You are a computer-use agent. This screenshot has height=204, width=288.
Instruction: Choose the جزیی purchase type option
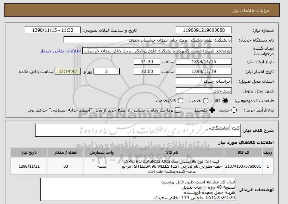(x=234, y=110)
